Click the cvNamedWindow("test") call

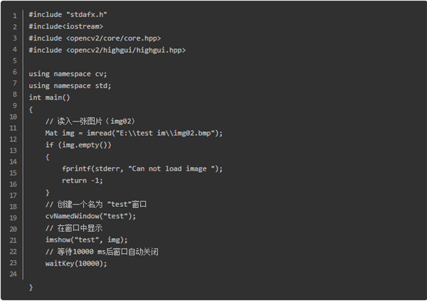pos(90,216)
